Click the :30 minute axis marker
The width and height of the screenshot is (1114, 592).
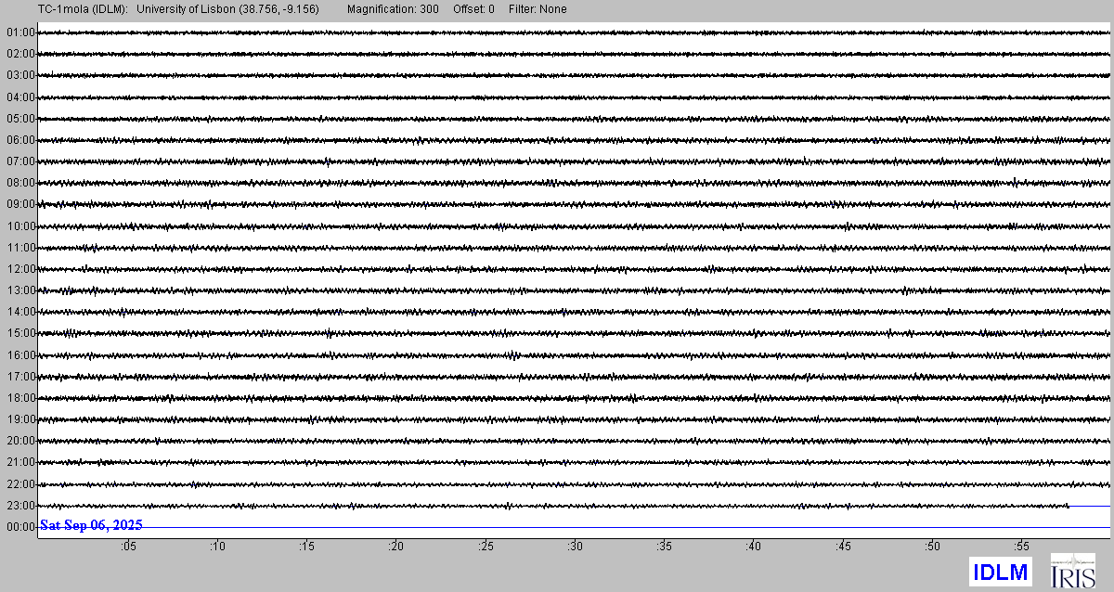coord(575,547)
